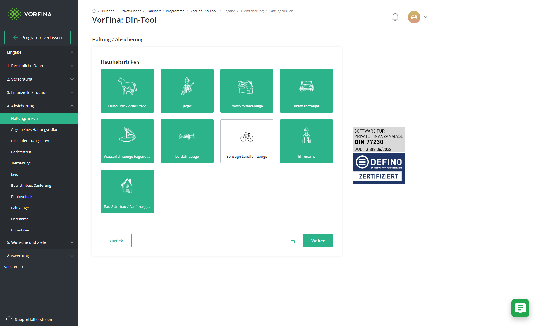536x326 pixels.
Task: Click the save disk icon button
Action: tap(292, 240)
